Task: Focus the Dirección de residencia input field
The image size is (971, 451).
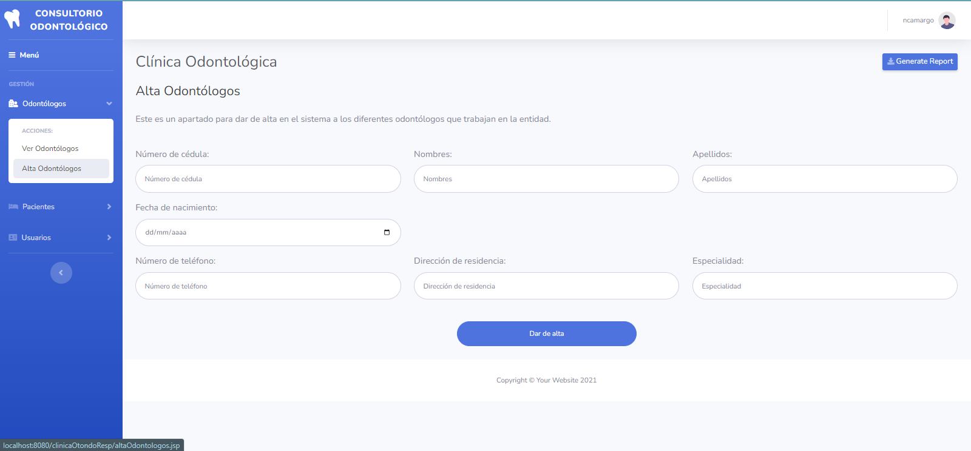Action: (546, 286)
